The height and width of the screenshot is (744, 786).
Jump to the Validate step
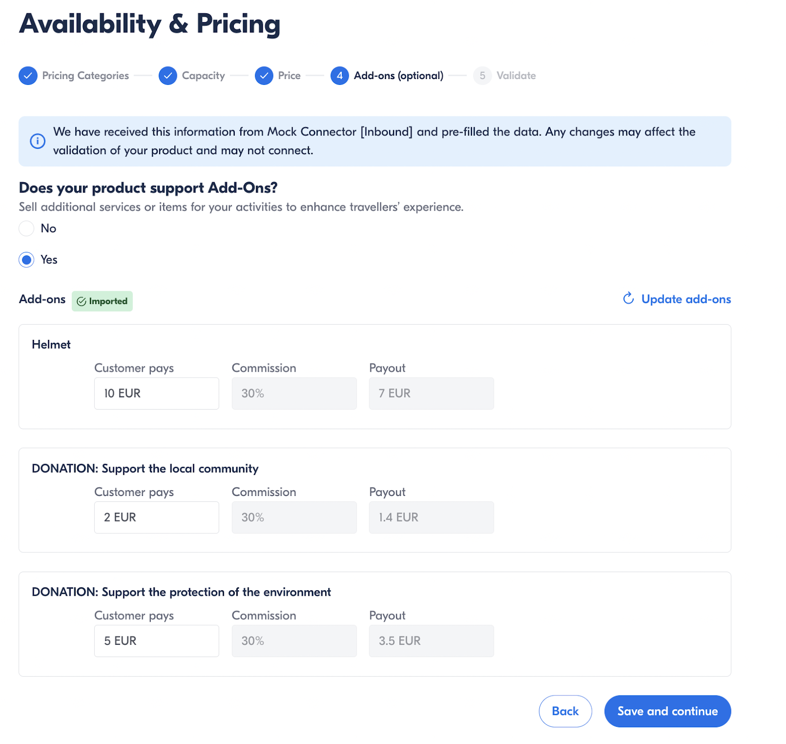(x=516, y=76)
